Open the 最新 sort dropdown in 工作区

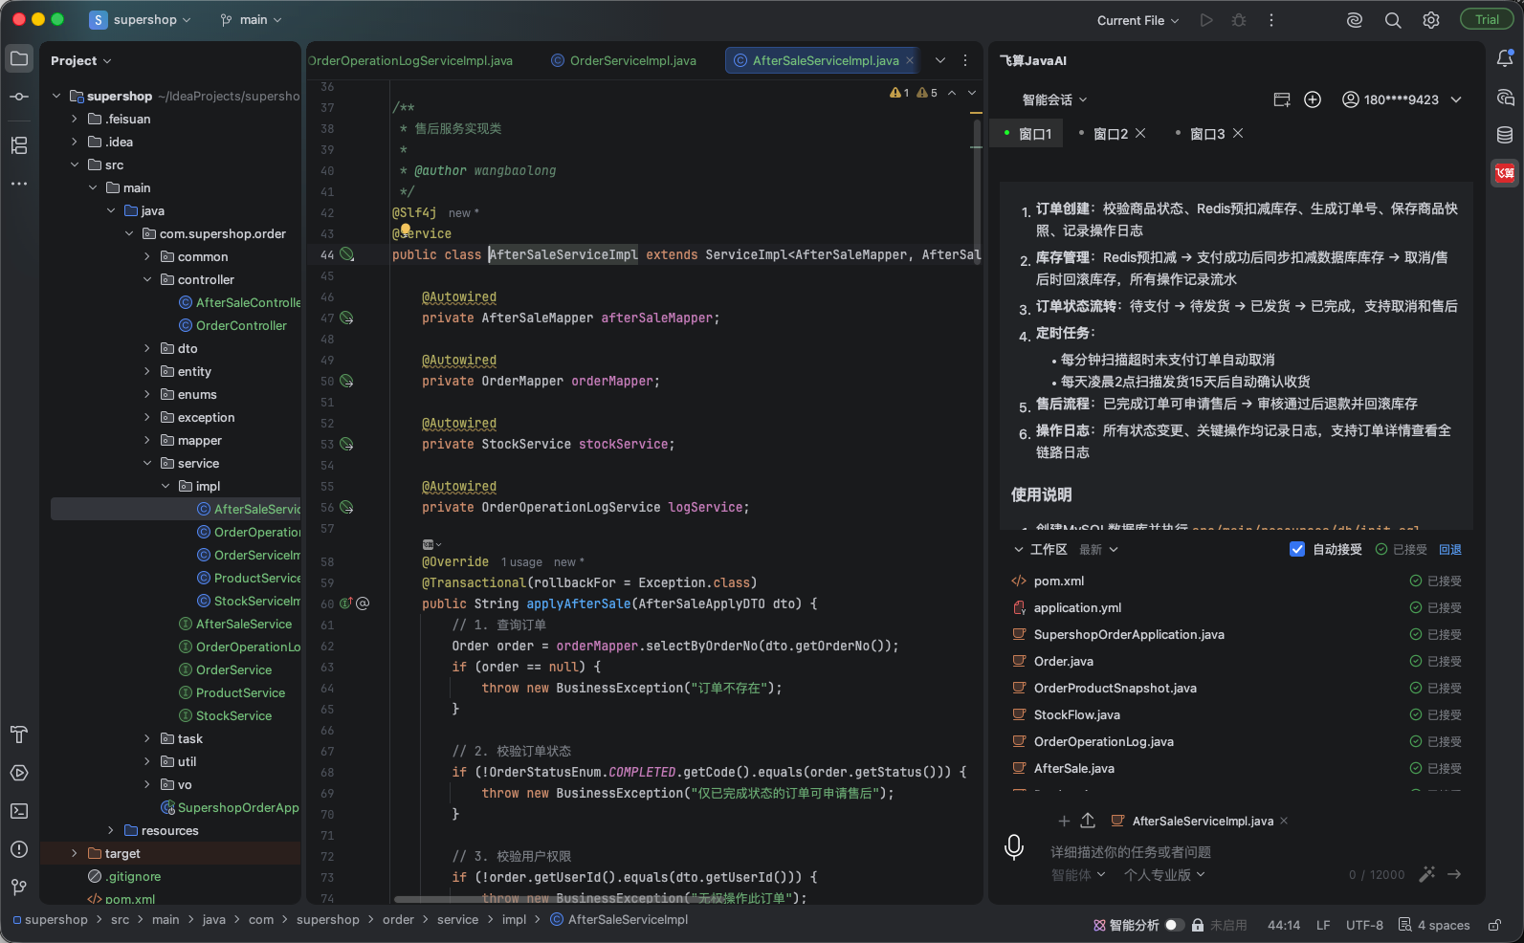tap(1098, 549)
